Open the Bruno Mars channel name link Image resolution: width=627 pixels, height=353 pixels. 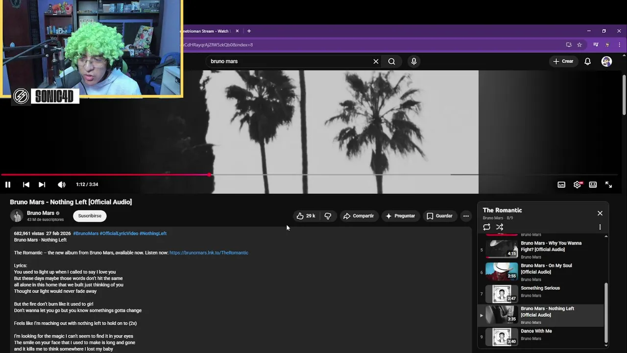click(41, 213)
